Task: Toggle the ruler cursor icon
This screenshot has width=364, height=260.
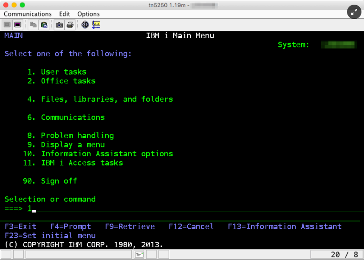Action: point(96,25)
